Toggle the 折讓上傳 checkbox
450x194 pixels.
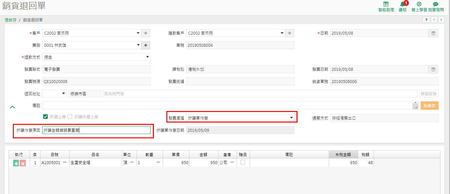[x=45, y=117]
